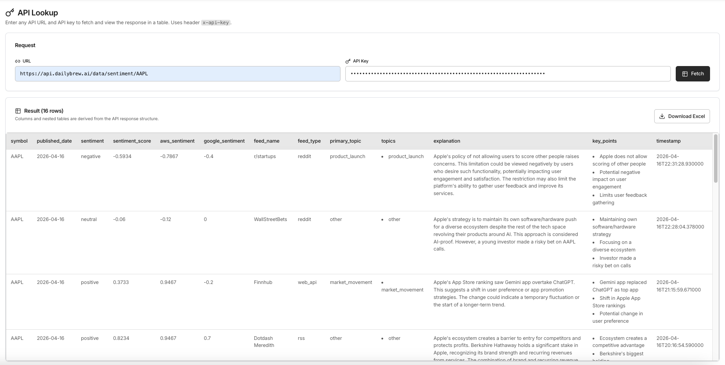The height and width of the screenshot is (365, 725).
Task: Click the google sentiment 0.7 cell
Action: point(207,338)
